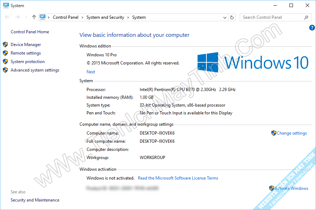Click the Full computer name value
The width and height of the screenshot is (316, 210).
[157, 141]
